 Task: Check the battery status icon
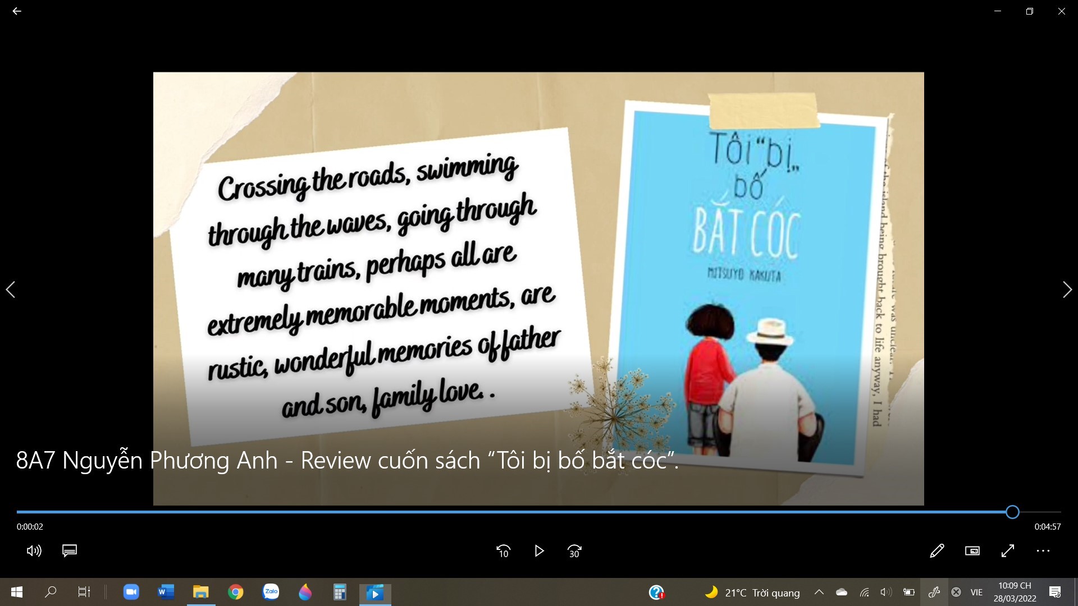coord(908,592)
